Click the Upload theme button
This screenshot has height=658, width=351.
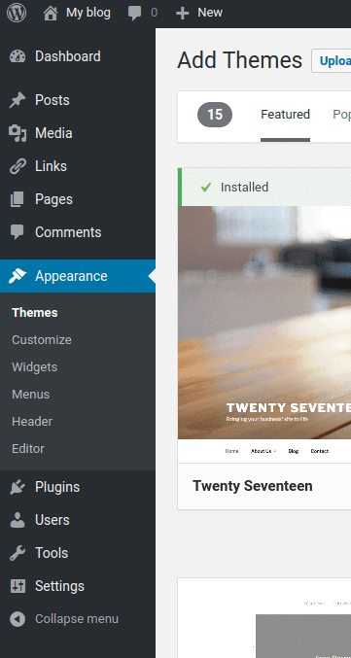click(x=332, y=61)
